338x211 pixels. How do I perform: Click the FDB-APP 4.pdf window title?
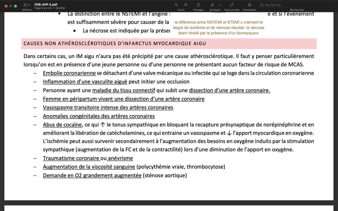(x=46, y=5)
